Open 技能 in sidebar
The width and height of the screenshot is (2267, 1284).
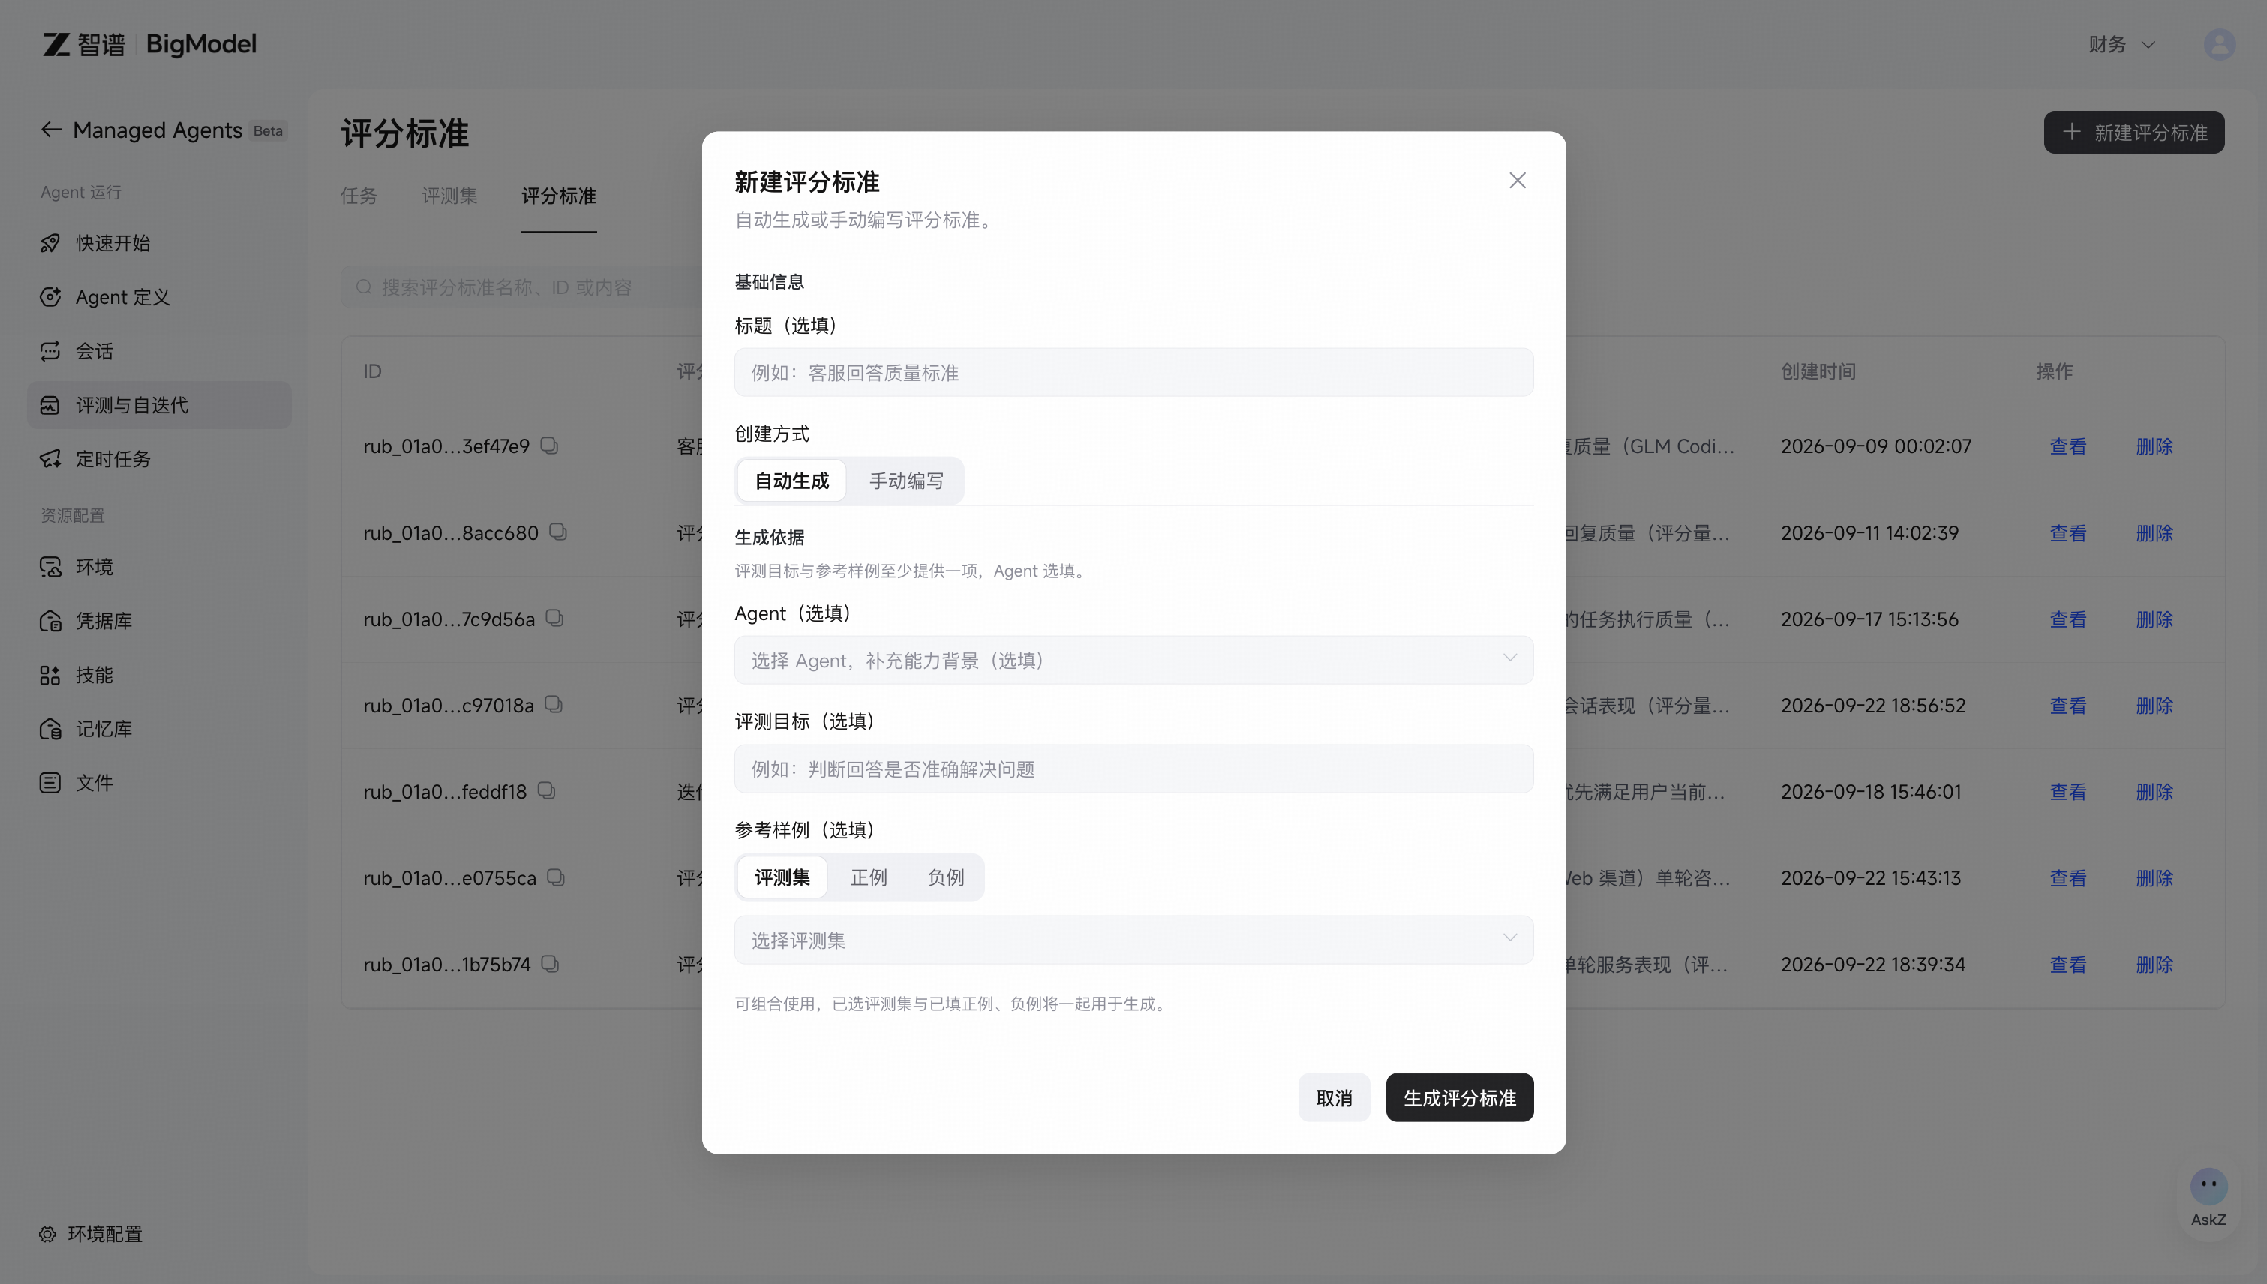point(159,675)
